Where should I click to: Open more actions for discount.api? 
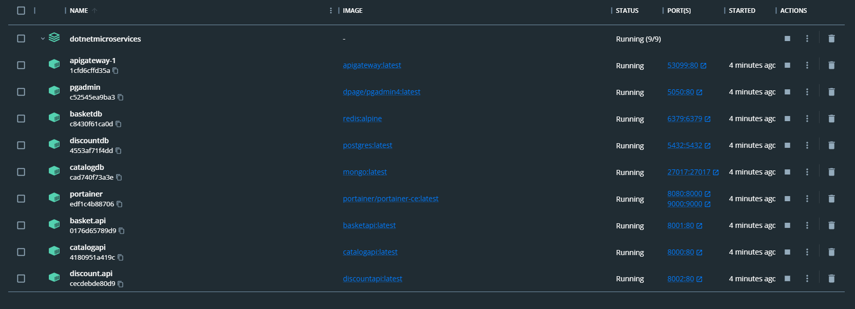tap(807, 278)
